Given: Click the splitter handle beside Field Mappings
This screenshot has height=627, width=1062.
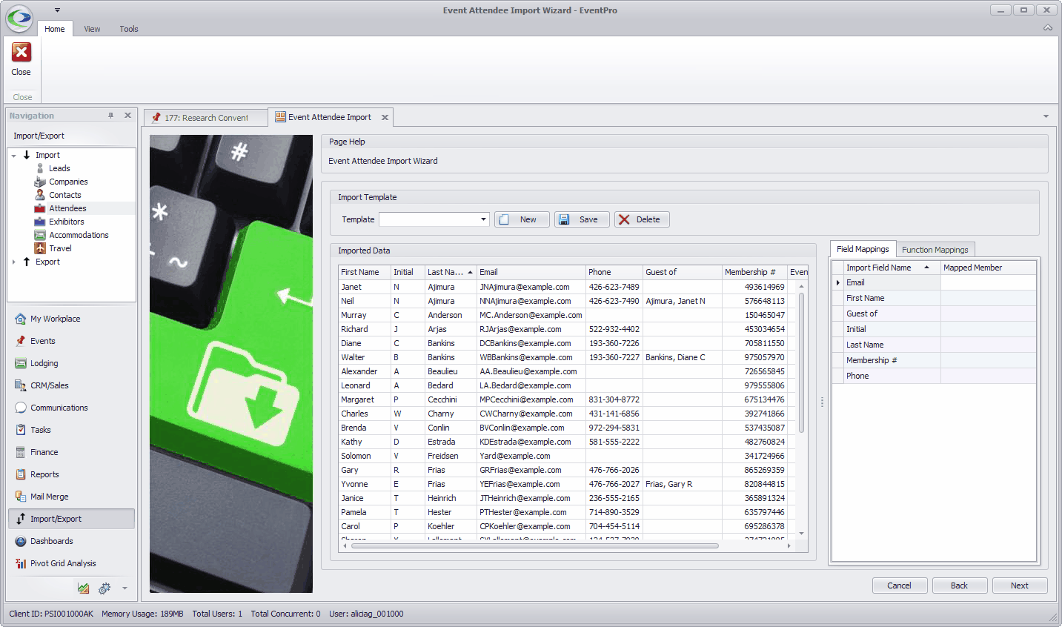Looking at the screenshot, I should (822, 402).
